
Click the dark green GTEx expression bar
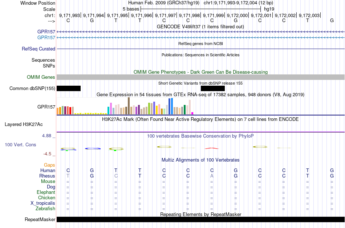(184, 110)
